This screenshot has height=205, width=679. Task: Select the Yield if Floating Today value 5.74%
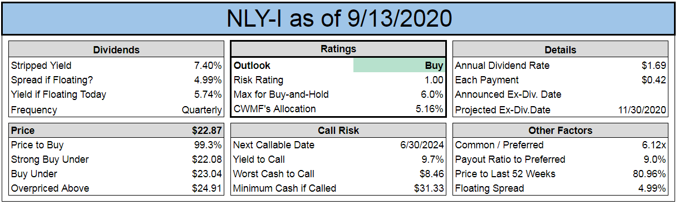tap(210, 95)
